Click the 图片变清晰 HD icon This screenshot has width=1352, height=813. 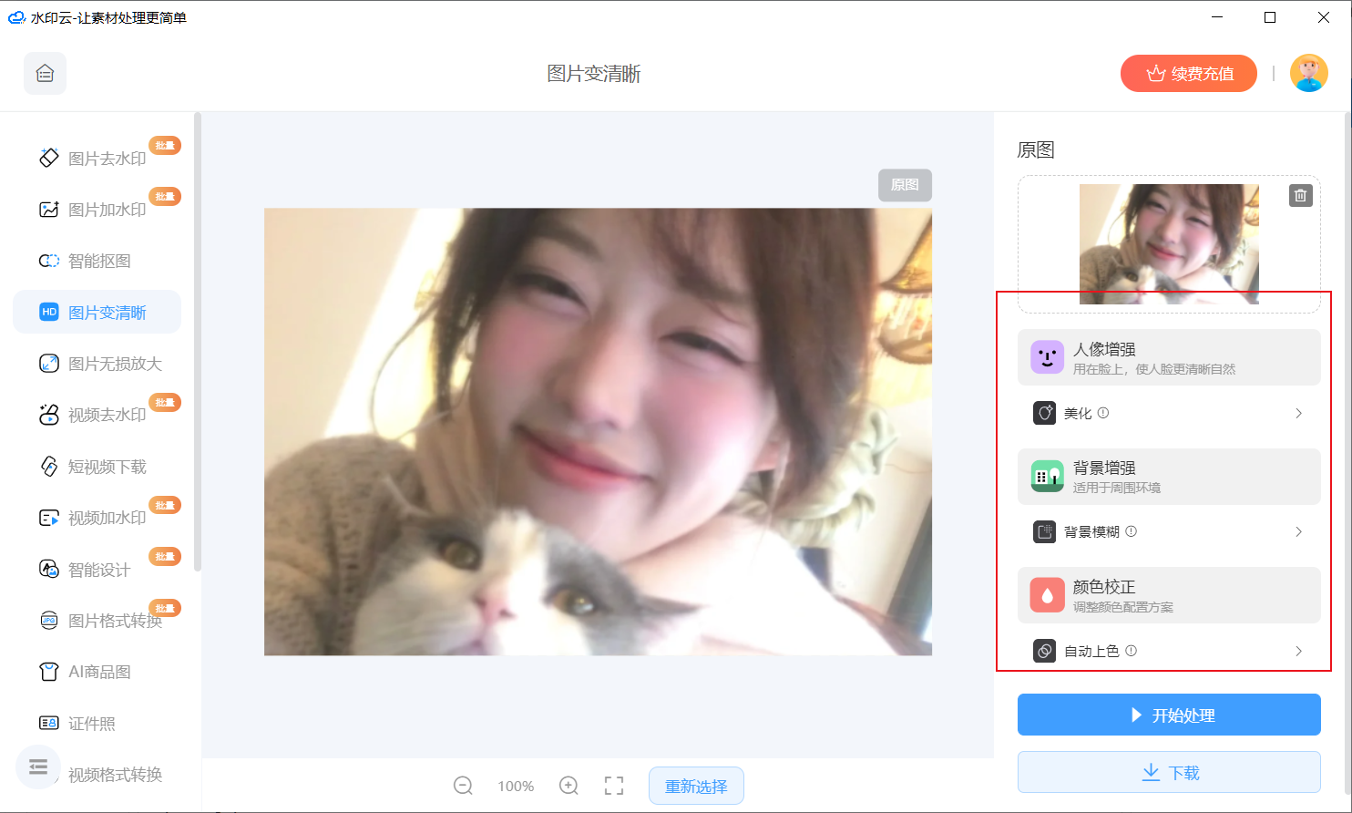click(49, 312)
